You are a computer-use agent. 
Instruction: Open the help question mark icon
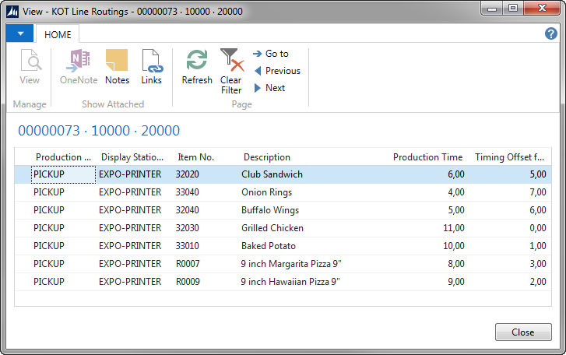(551, 34)
